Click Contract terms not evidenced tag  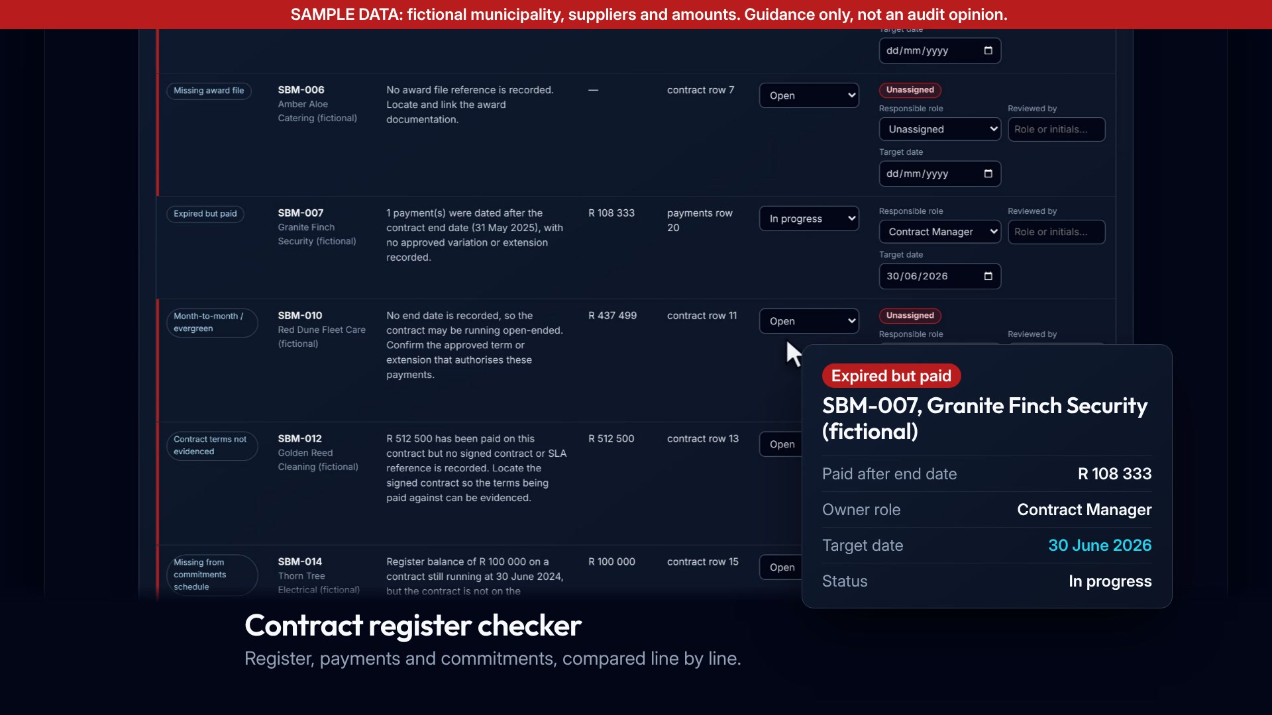tap(211, 446)
